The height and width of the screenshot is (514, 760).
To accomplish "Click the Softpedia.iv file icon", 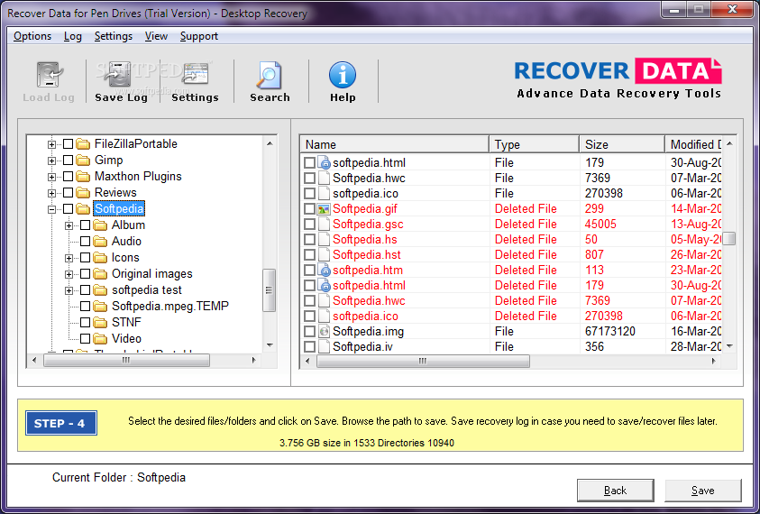I will click(324, 346).
